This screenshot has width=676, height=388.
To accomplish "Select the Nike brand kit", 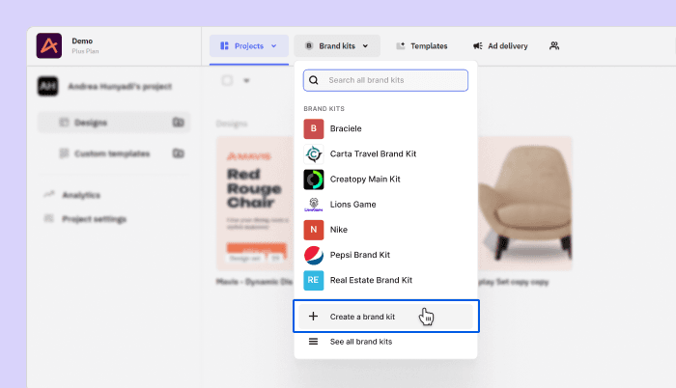I will [x=338, y=230].
